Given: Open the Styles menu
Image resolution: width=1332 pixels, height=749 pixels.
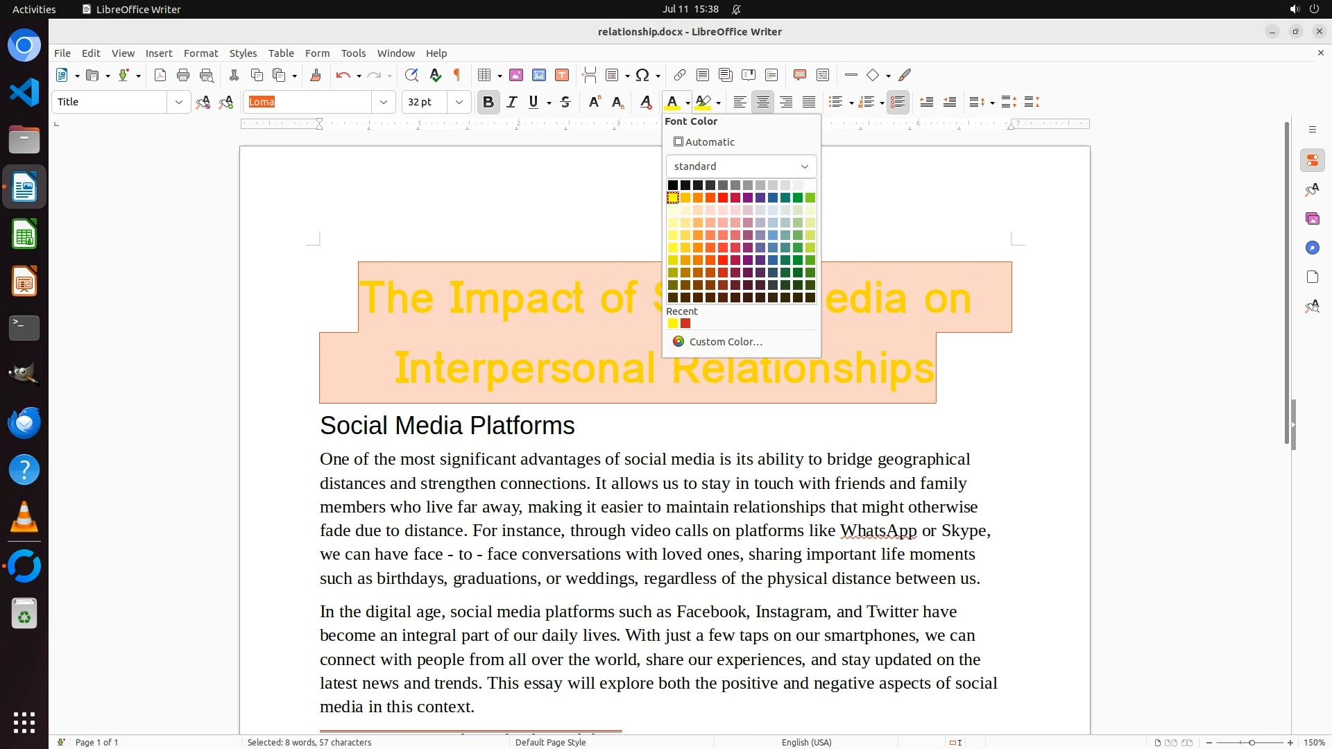Looking at the screenshot, I should point(243,53).
